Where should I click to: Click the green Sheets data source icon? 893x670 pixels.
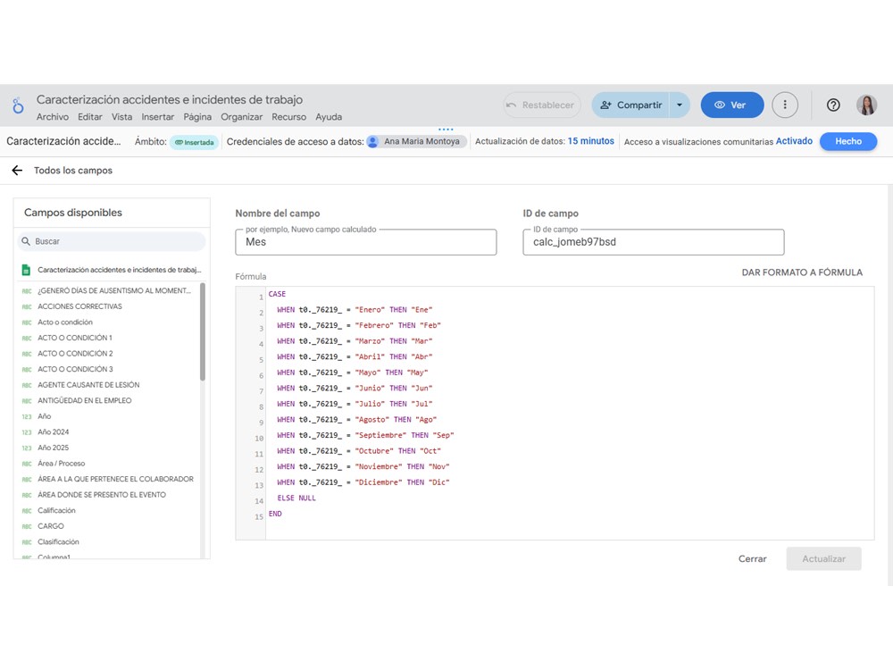pos(26,270)
